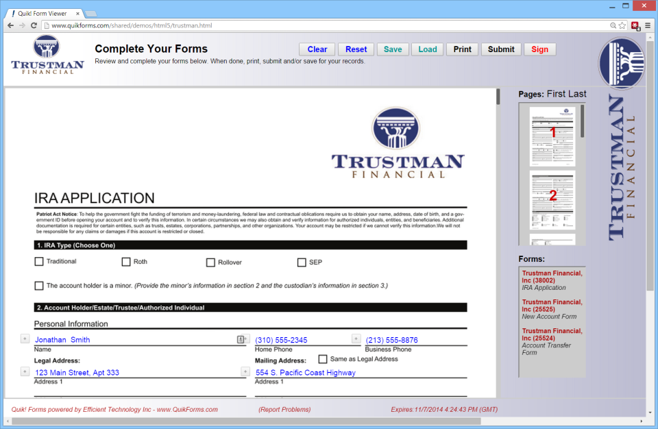Click the Clear button

[317, 49]
